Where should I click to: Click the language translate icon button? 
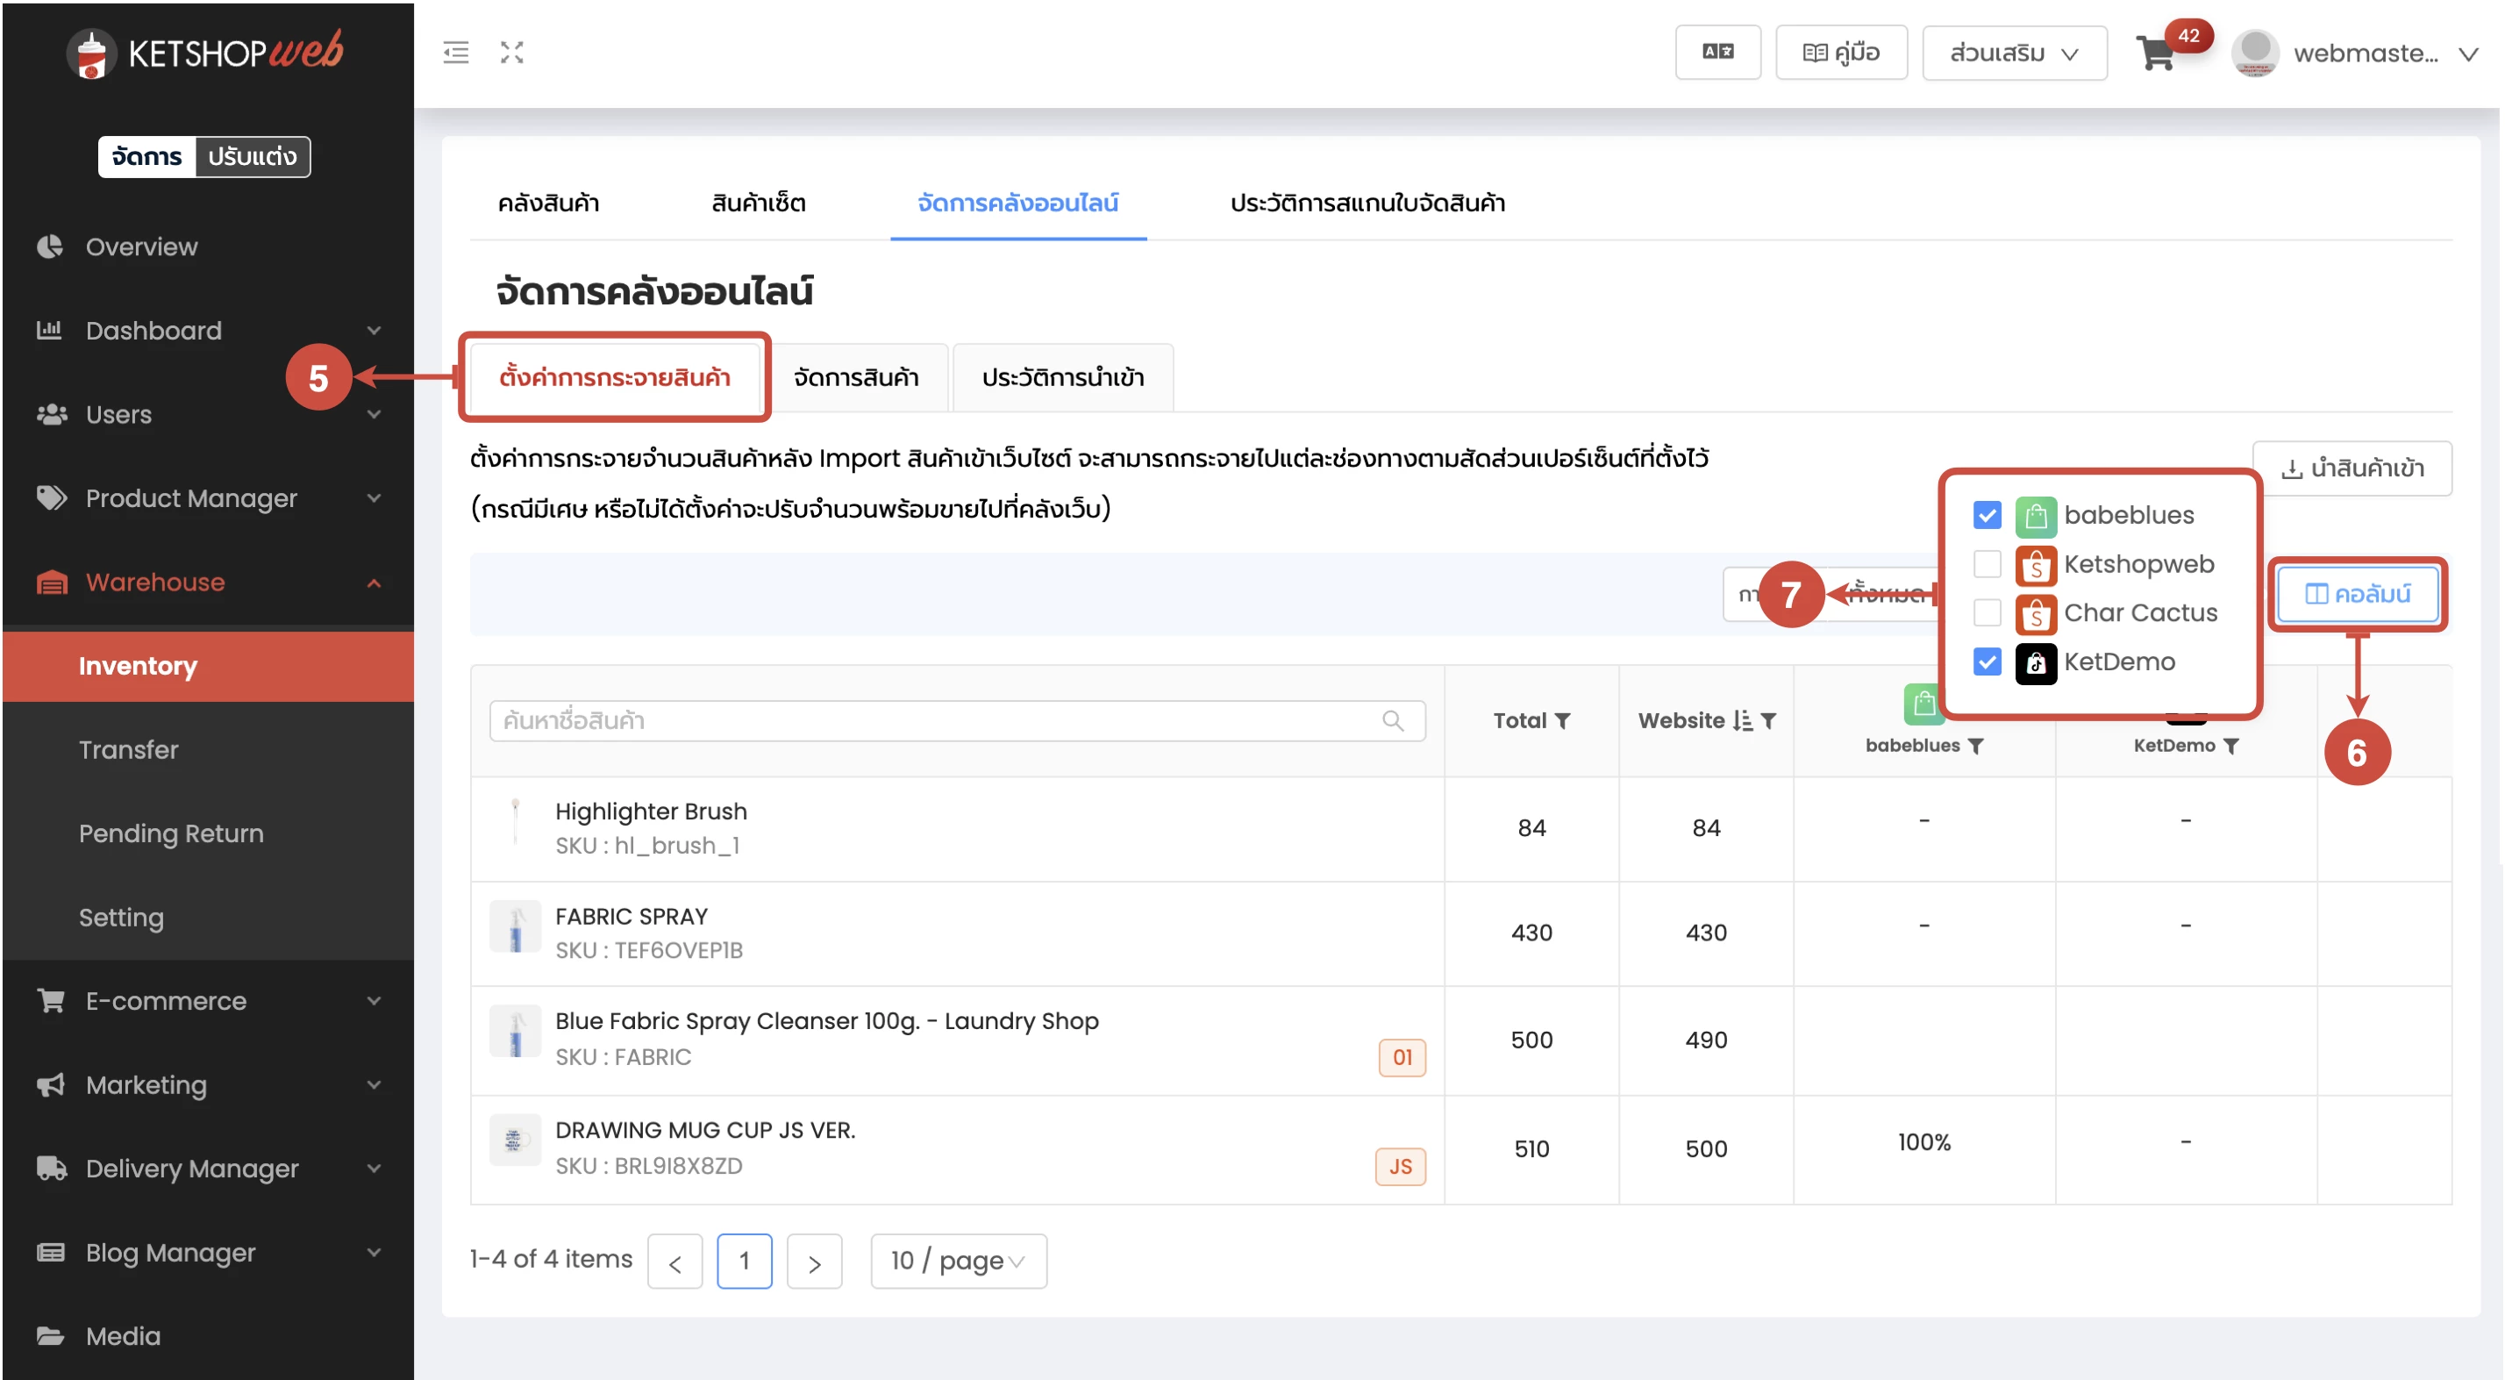click(x=1716, y=53)
